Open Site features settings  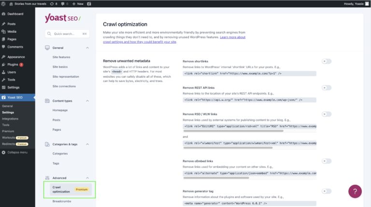pyautogui.click(x=61, y=57)
